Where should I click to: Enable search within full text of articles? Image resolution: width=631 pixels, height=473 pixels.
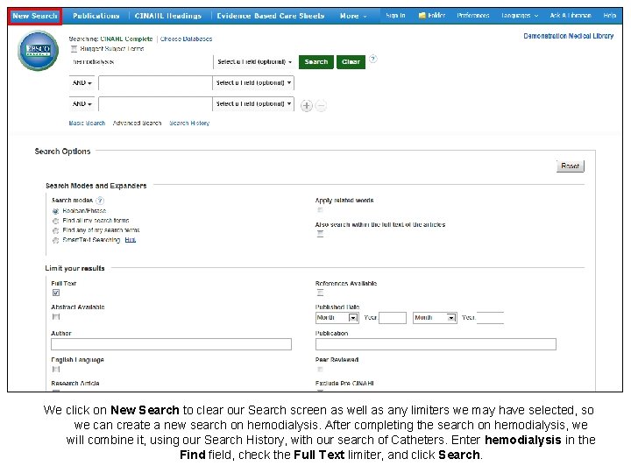click(x=321, y=234)
